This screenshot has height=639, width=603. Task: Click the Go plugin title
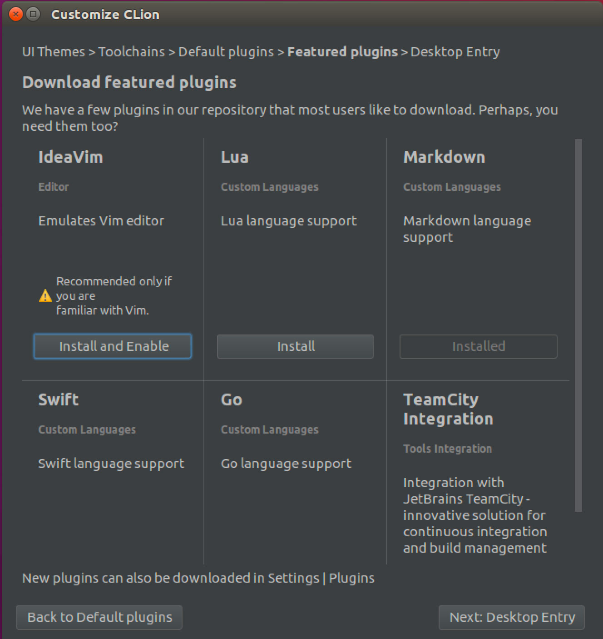point(232,399)
